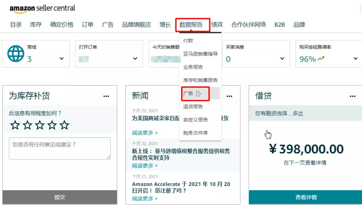Image resolution: width=362 pixels, height=206 pixels.
Task: Click the green trend arrow beside 96%
Action: tap(321, 59)
